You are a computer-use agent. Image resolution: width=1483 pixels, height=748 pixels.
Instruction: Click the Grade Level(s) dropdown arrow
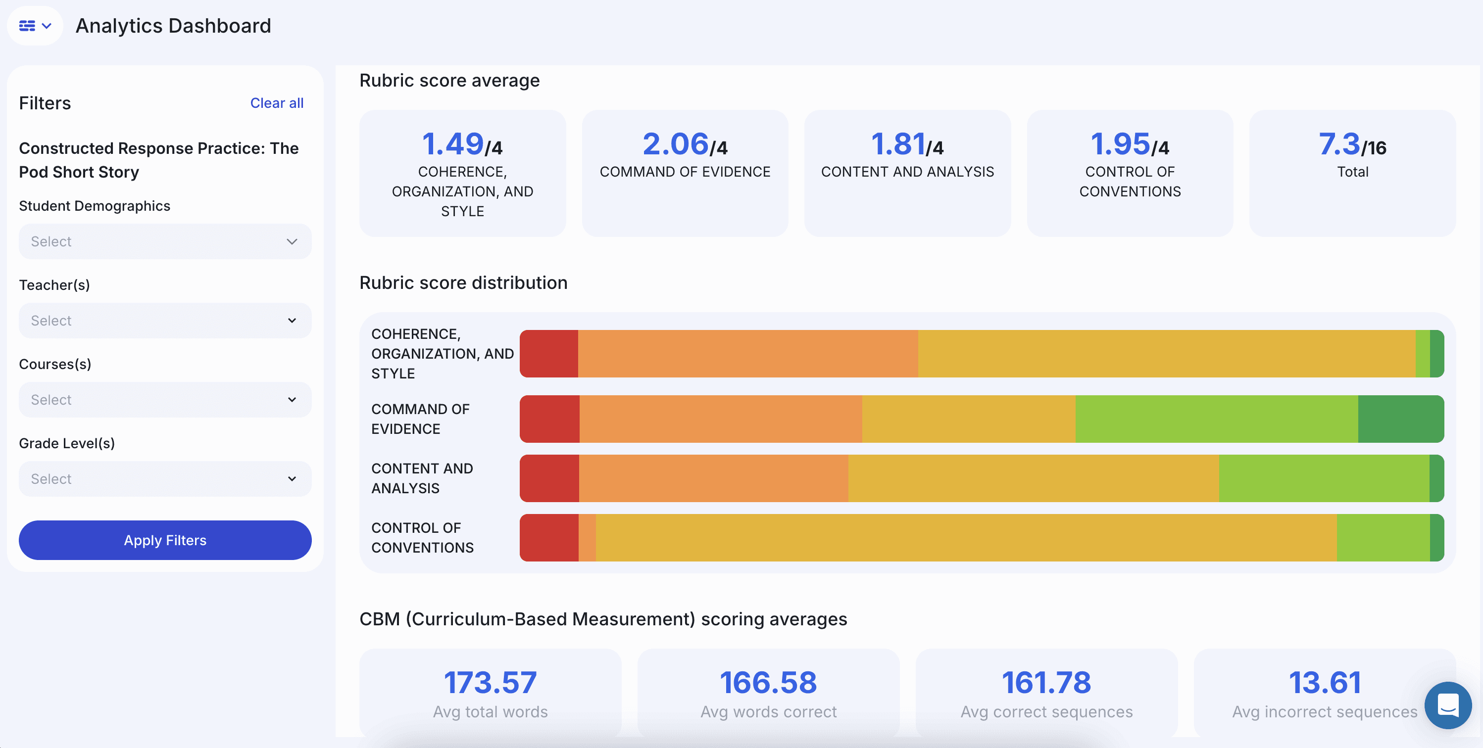pyautogui.click(x=292, y=479)
